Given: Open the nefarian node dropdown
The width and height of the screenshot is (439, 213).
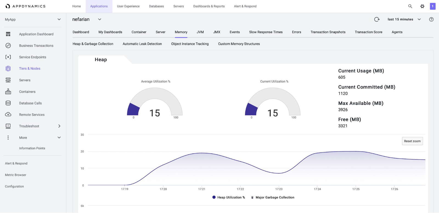Looking at the screenshot, I should click(100, 19).
